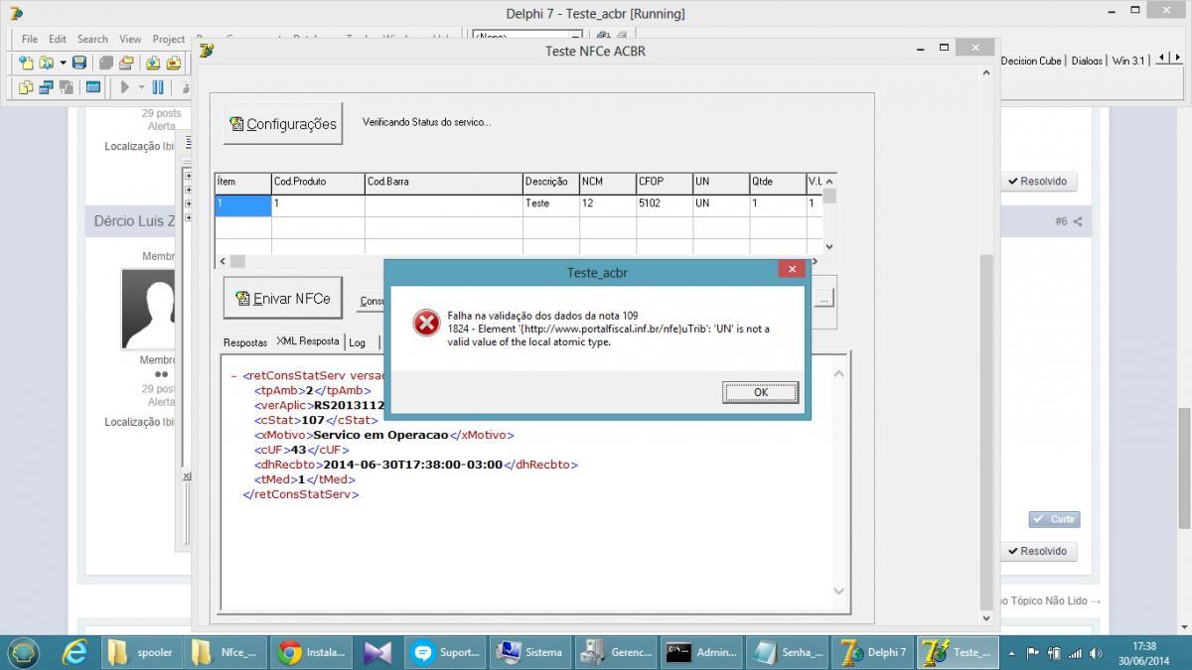Viewport: 1192px width, 670px height.
Task: Select the Cod.Produto cell in first row
Action: click(318, 203)
